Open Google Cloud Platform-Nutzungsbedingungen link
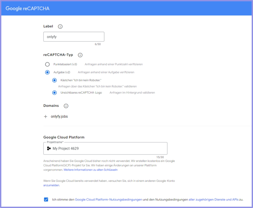This screenshot has width=253, height=208. click(108, 200)
